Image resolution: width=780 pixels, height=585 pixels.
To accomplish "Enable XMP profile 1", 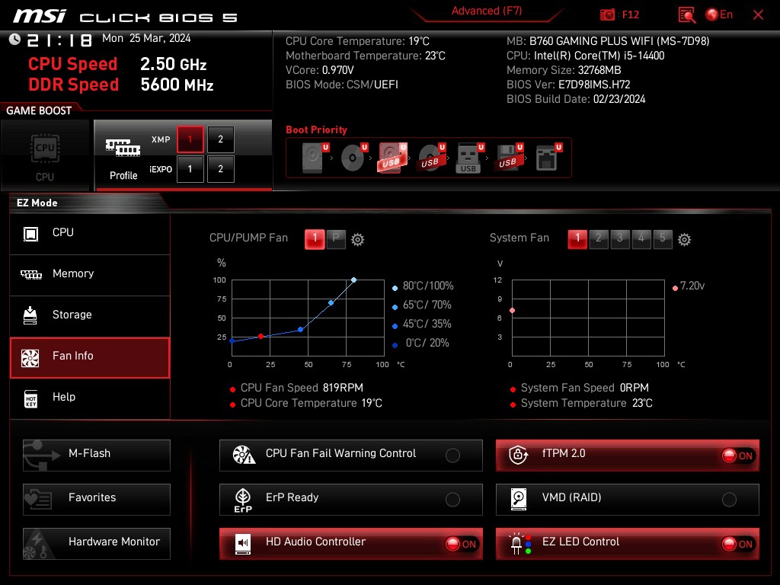I will pos(190,139).
